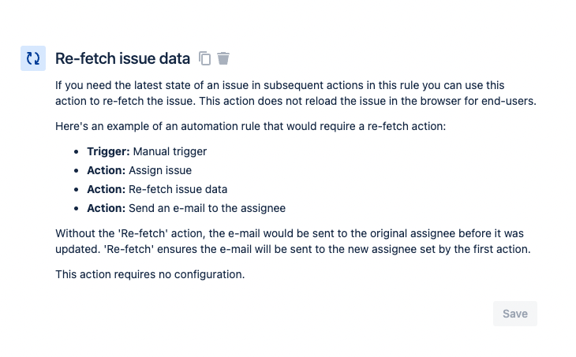Click the 'Assign issue' list text
Screen dimensions: 576x357
[160, 170]
